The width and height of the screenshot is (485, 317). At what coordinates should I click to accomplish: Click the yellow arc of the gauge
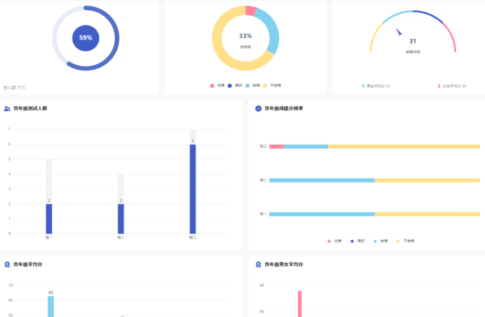375,36
